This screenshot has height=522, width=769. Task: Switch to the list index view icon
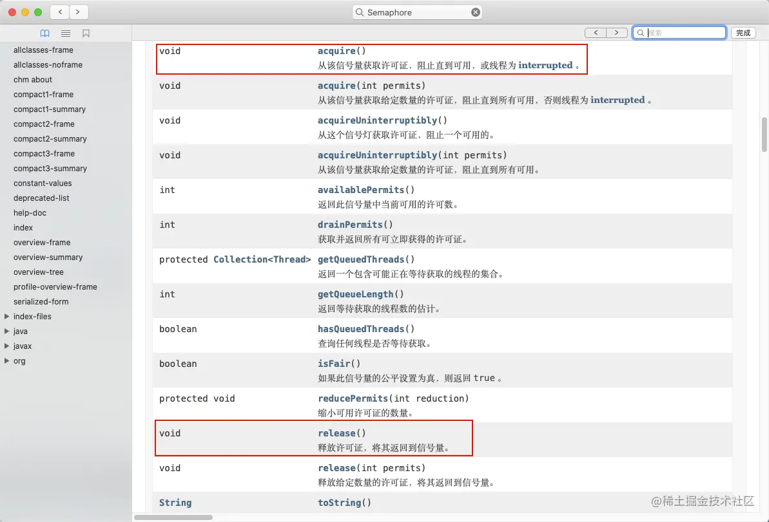point(66,33)
